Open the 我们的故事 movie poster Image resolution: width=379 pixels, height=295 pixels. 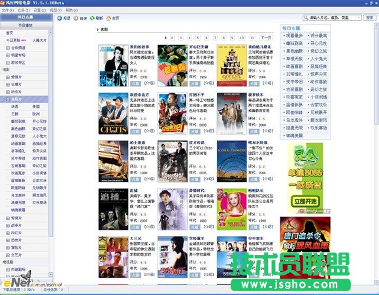pos(113,66)
